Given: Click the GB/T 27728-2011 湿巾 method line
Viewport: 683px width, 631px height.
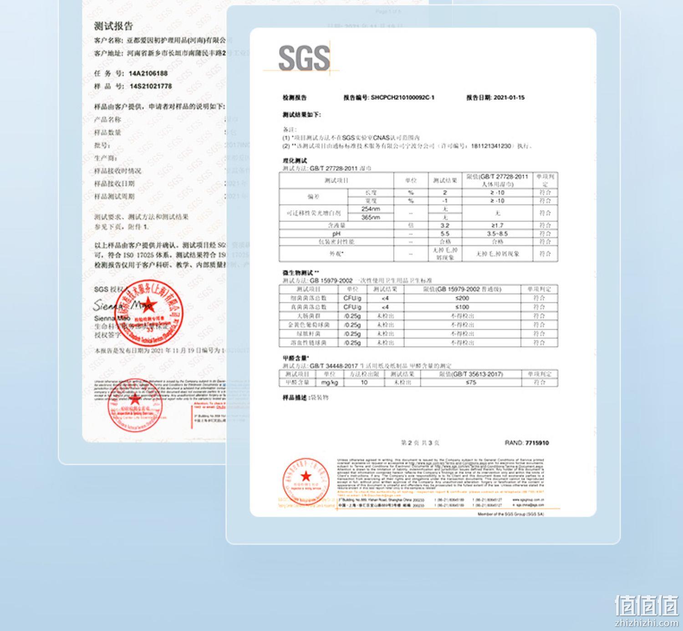Looking at the screenshot, I should pos(327,168).
